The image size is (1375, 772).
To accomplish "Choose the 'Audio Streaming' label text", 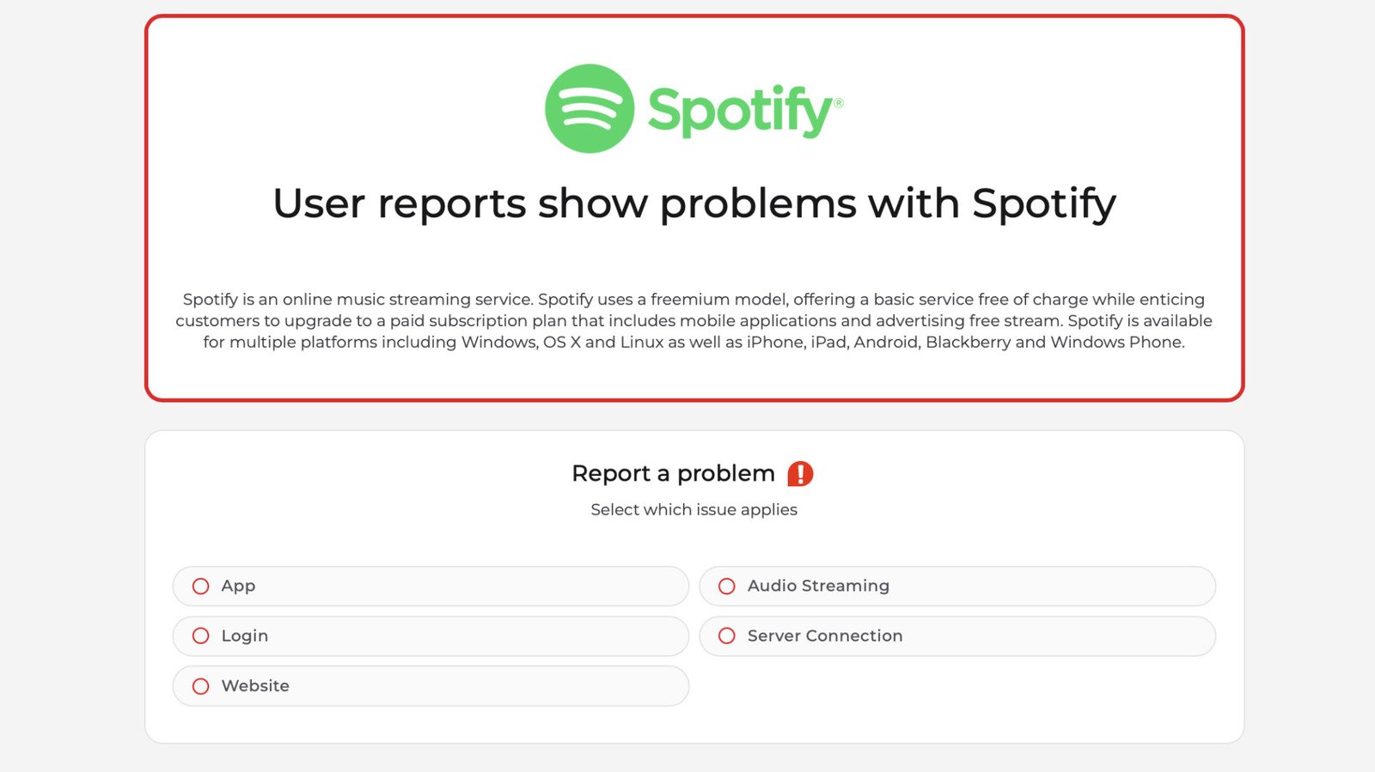I will click(x=818, y=586).
